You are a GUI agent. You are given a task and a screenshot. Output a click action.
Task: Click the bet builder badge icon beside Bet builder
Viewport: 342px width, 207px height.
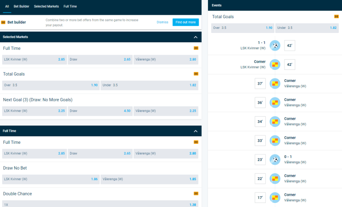point(3,22)
